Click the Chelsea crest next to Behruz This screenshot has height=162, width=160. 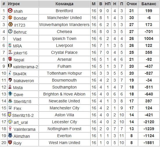tap(10, 31)
